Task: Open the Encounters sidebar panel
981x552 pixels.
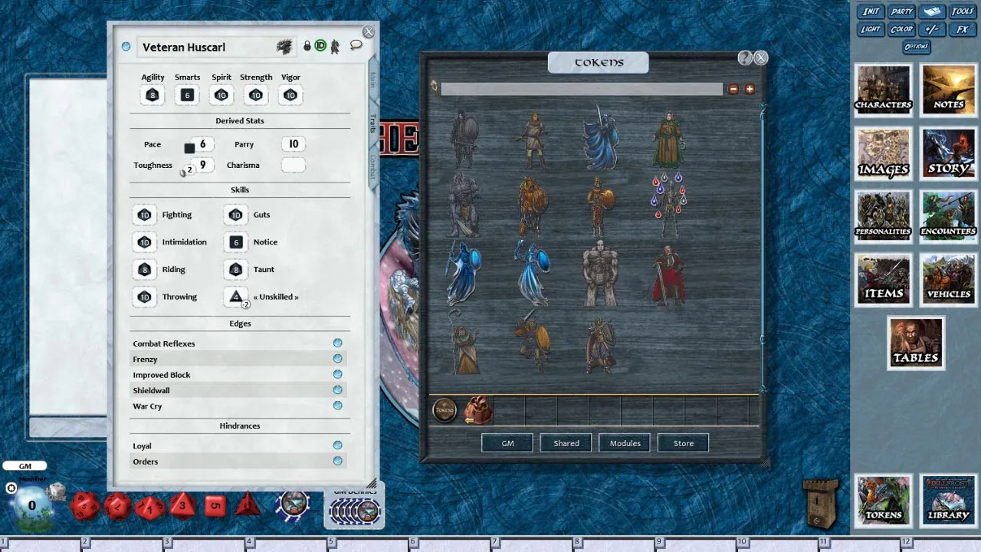Action: coord(949,216)
